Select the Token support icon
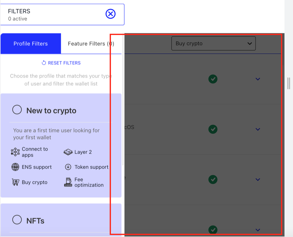Screen dimensions: 293x237 pos(68,167)
